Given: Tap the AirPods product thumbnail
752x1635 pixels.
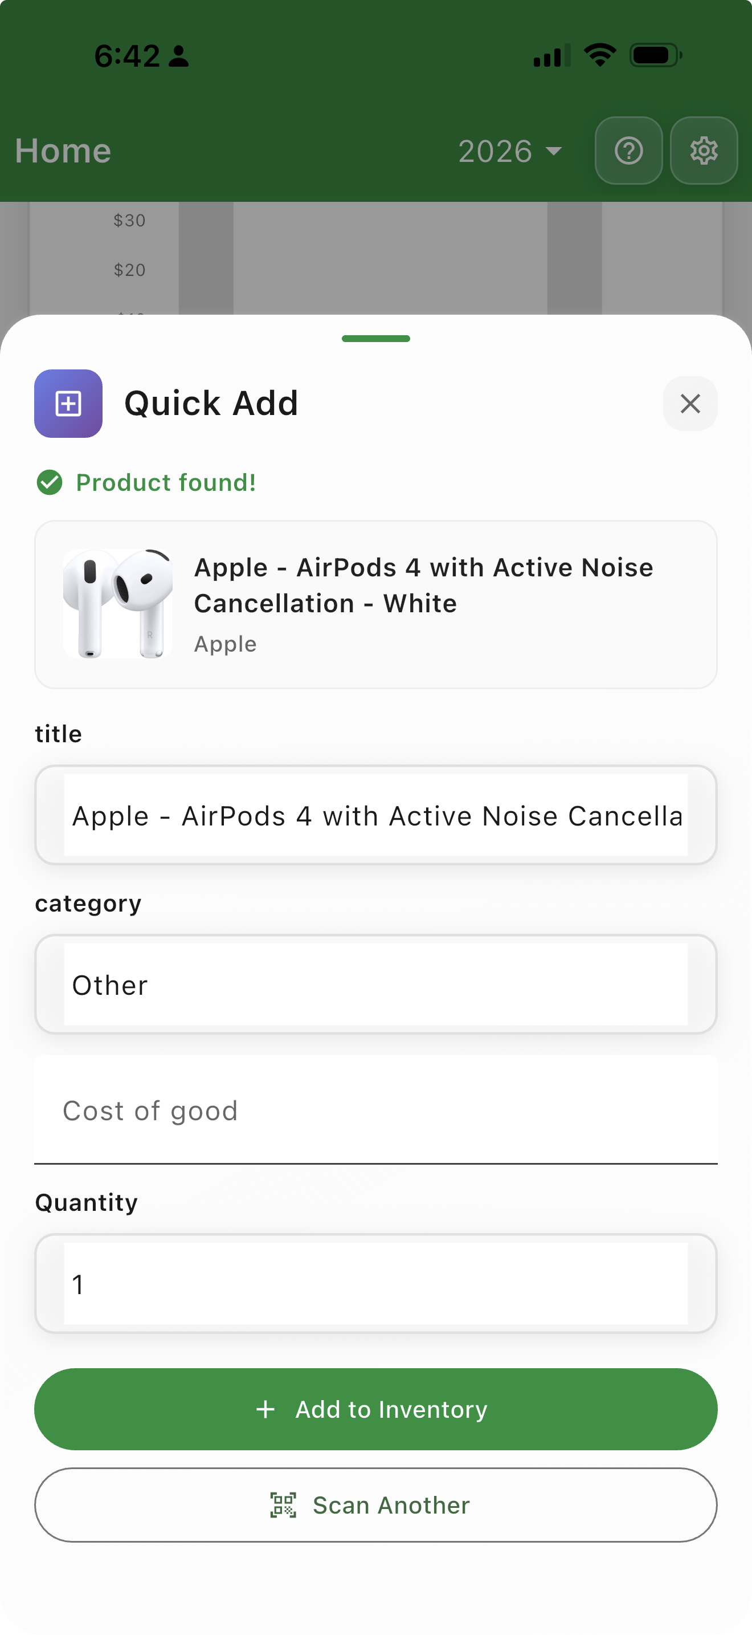Looking at the screenshot, I should click(118, 604).
